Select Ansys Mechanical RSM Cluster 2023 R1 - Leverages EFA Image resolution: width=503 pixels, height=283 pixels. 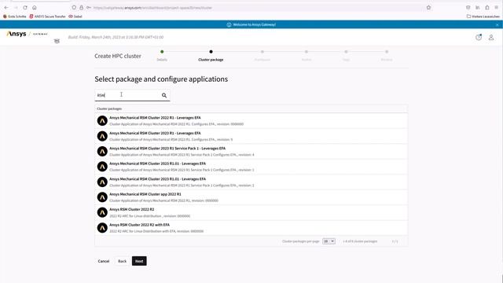(x=251, y=136)
